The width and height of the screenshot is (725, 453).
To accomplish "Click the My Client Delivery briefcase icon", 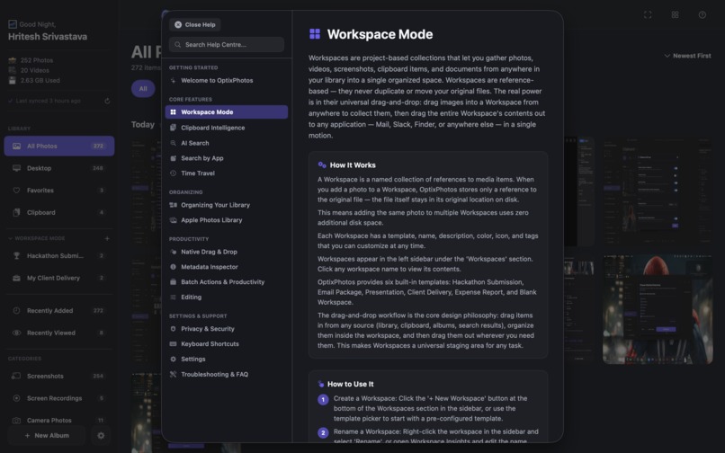I will click(x=17, y=278).
